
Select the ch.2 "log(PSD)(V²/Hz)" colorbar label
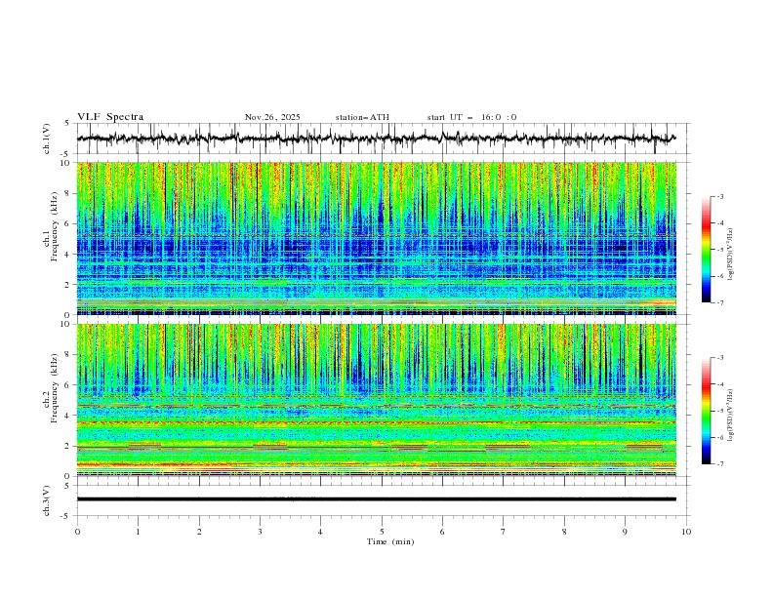pos(731,415)
